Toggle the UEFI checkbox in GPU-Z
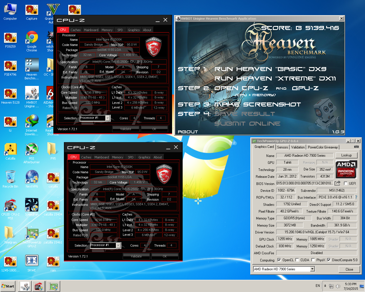This screenshot has height=292, width=365. [x=346, y=184]
